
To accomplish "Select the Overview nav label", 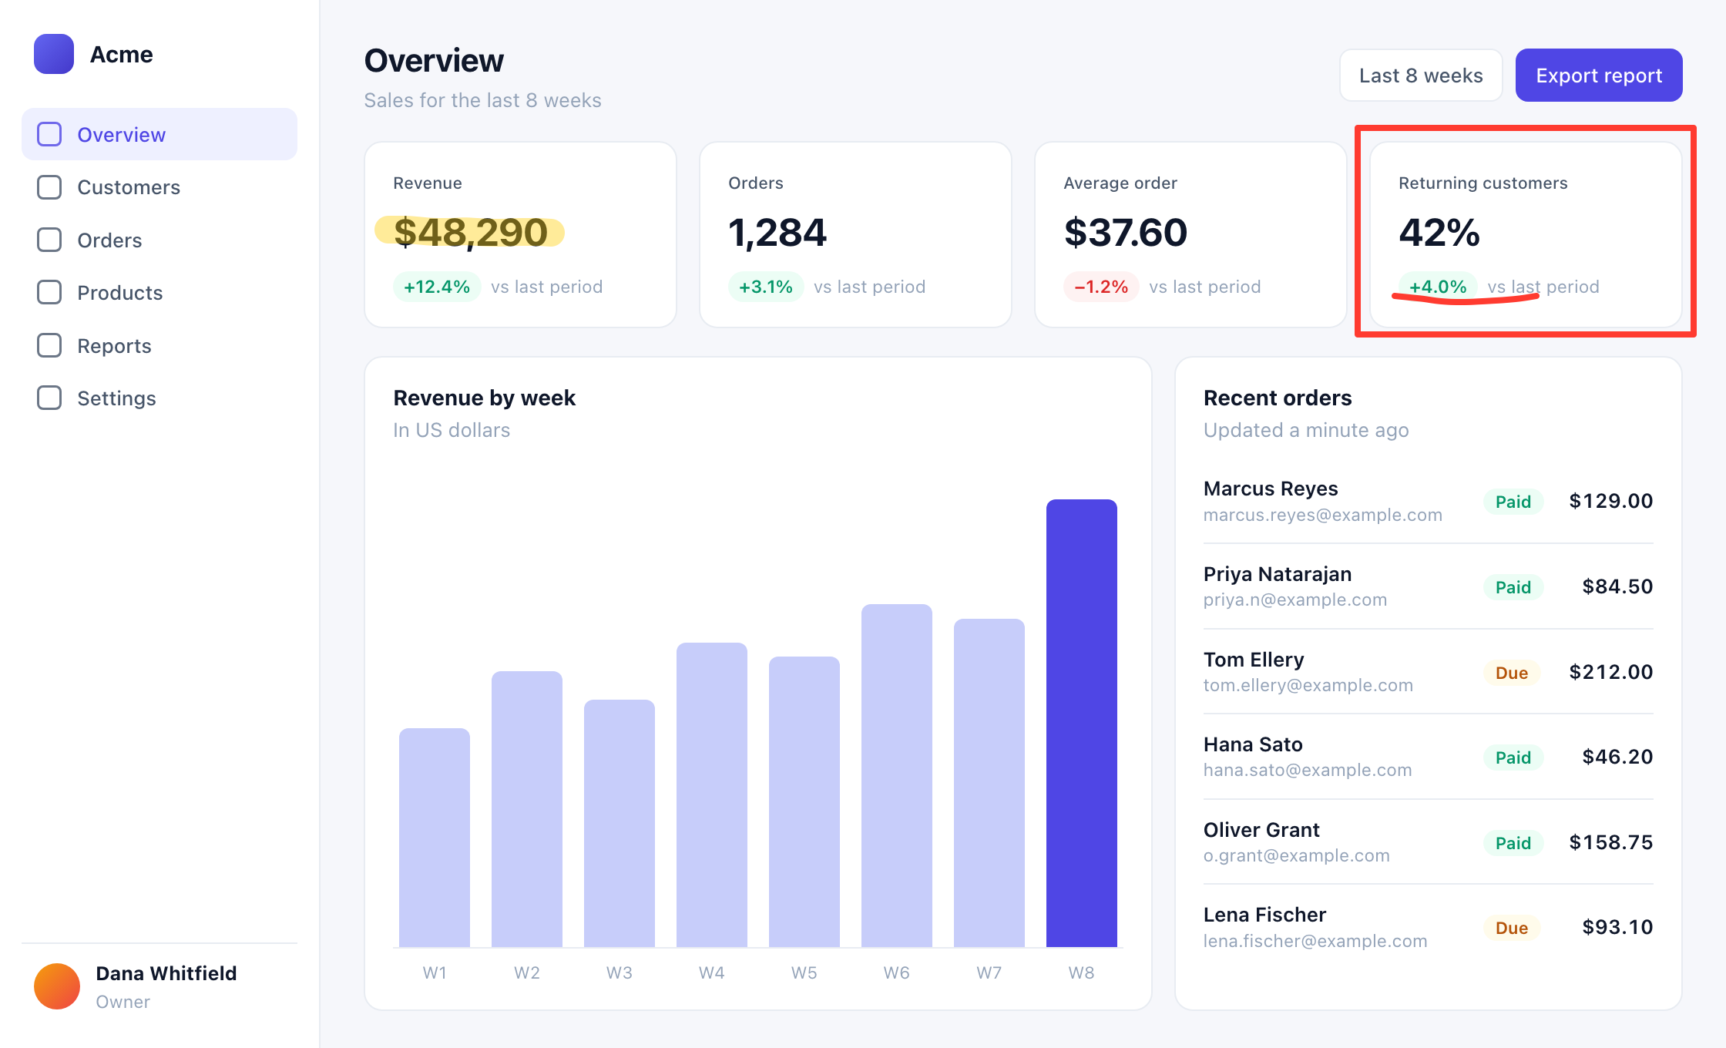I will coord(122,135).
